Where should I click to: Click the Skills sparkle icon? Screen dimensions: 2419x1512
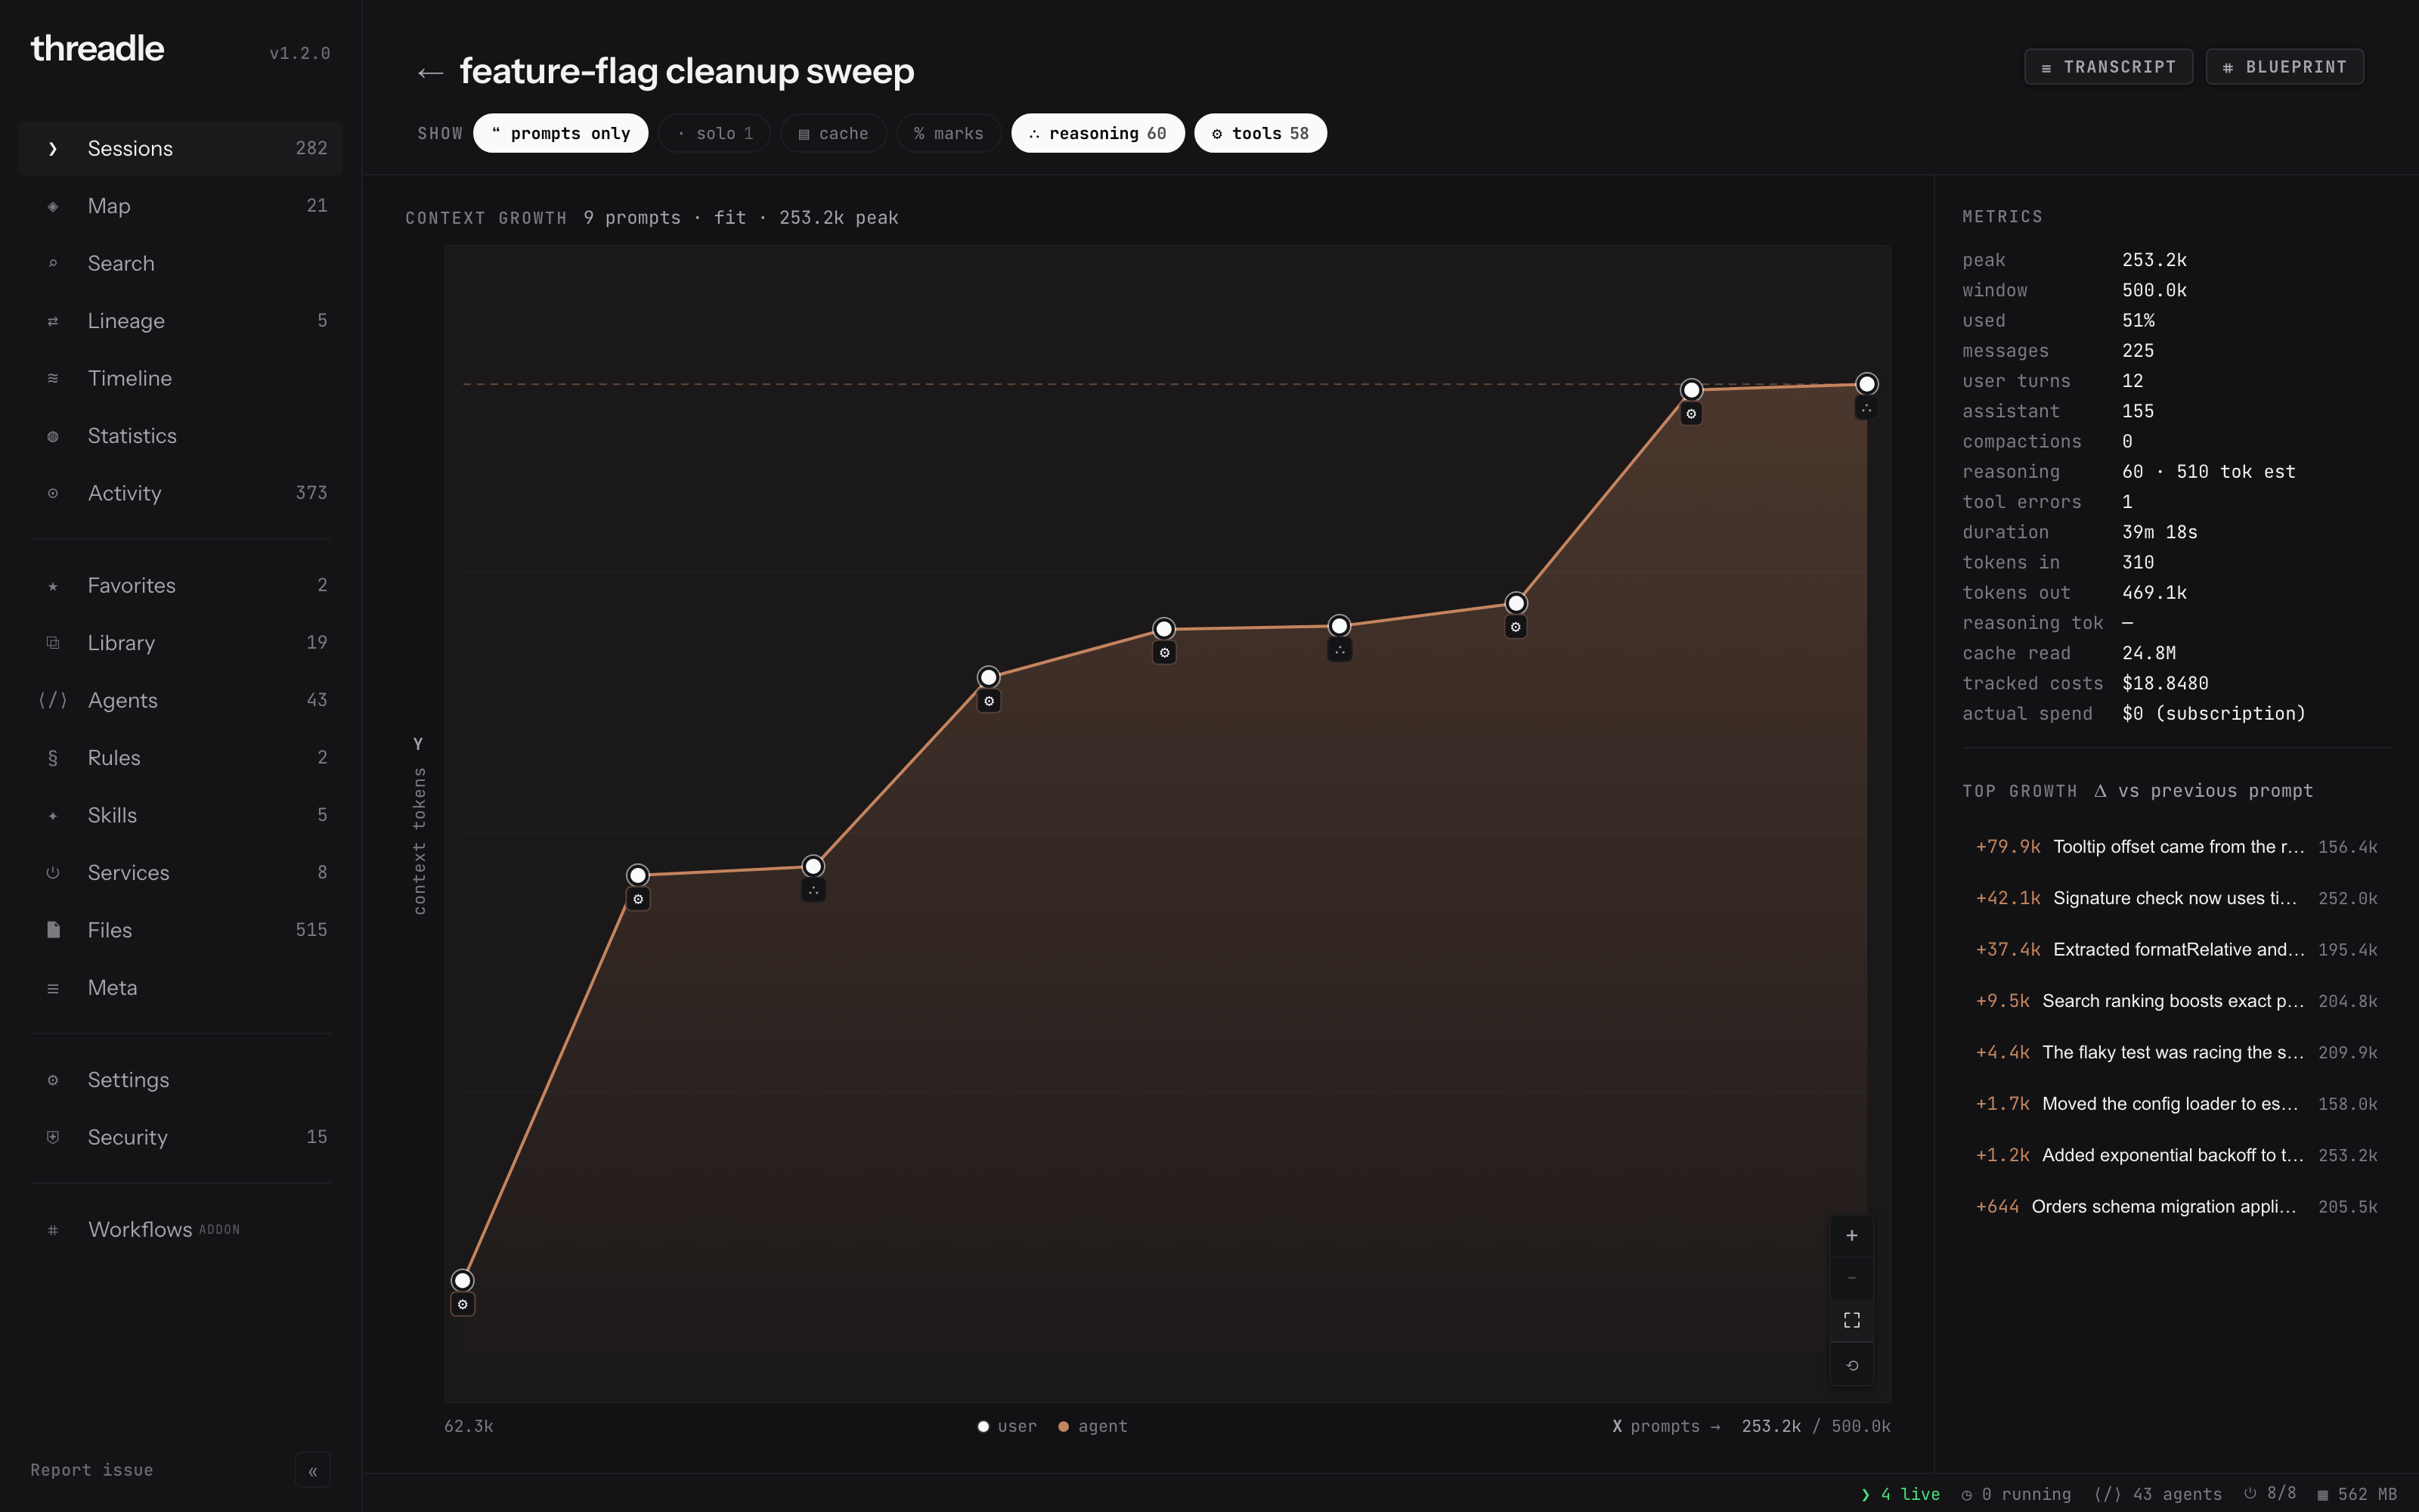(53, 815)
